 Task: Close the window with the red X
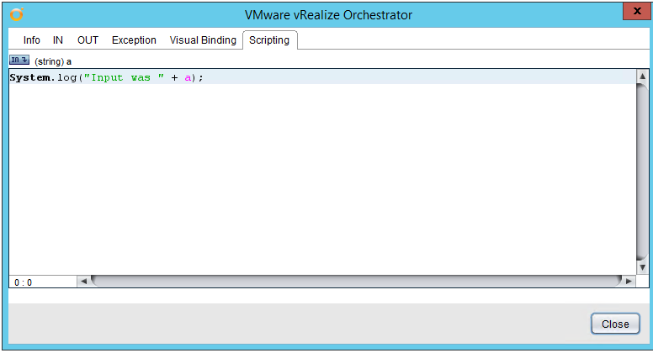(637, 11)
